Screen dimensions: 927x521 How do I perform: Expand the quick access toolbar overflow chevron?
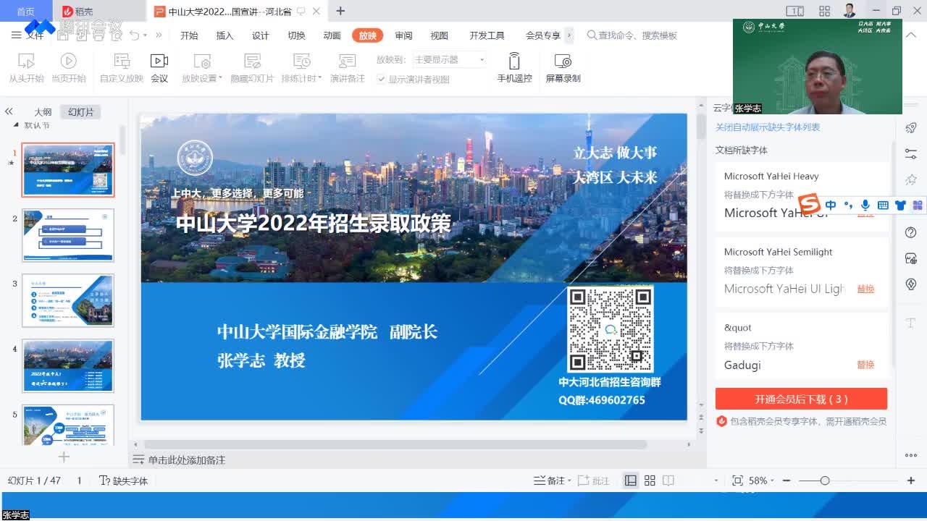click(159, 35)
